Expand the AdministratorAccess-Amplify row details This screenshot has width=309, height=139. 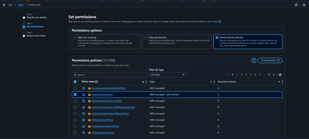pos(84,101)
